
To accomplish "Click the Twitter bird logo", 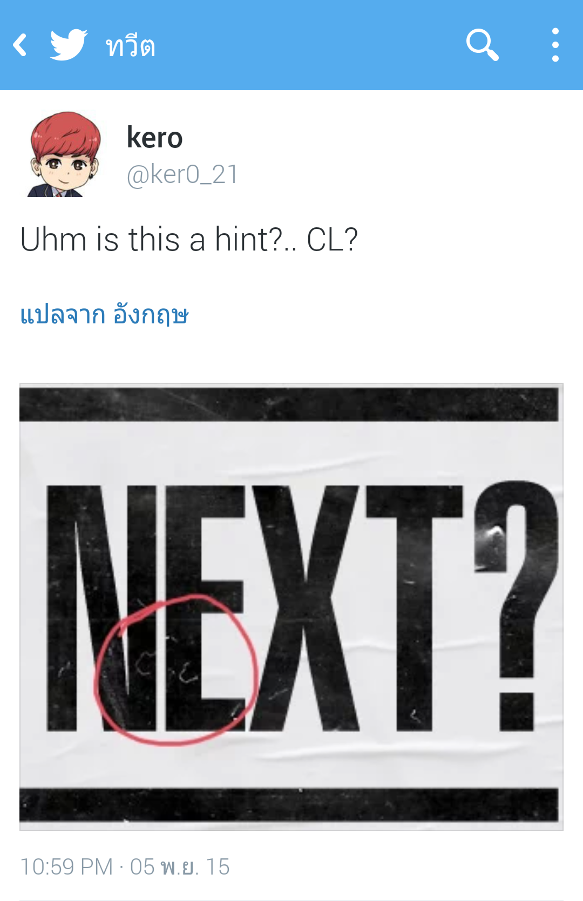I will click(69, 44).
